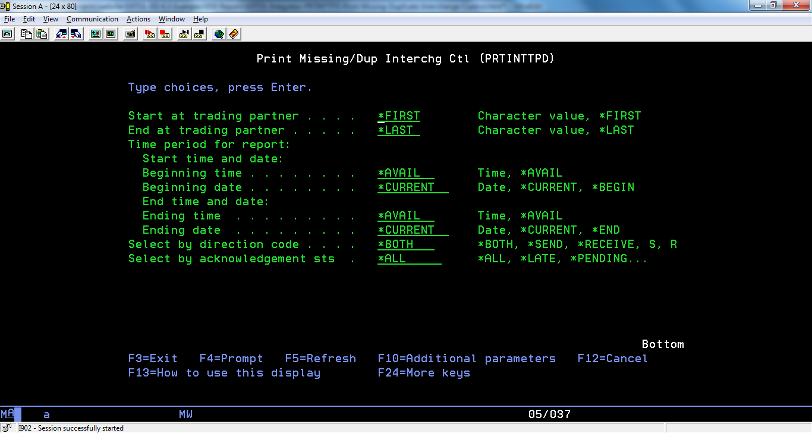Image resolution: width=812 pixels, height=433 pixels.
Task: Click 'Select by acknowledgement sts' label
Action: pos(231,259)
